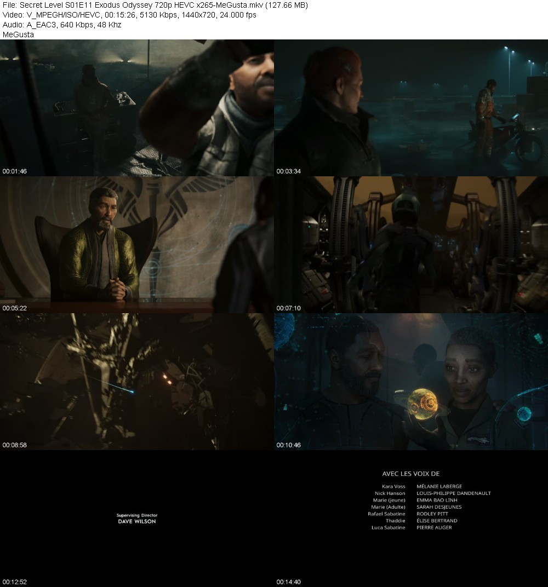Click the 00:07:10 timestamp

[288, 308]
